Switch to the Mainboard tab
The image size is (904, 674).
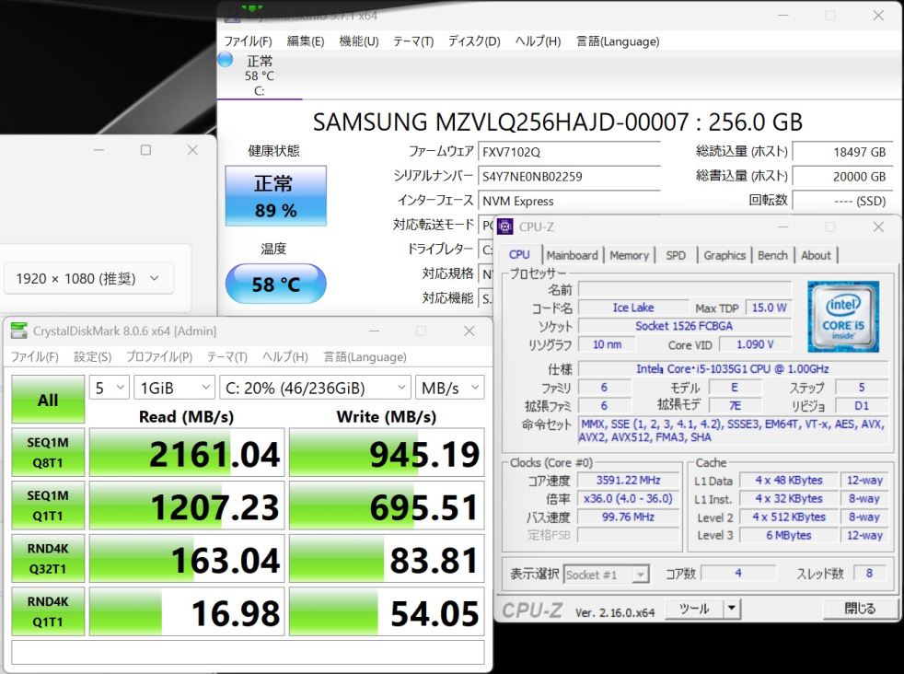coord(572,255)
